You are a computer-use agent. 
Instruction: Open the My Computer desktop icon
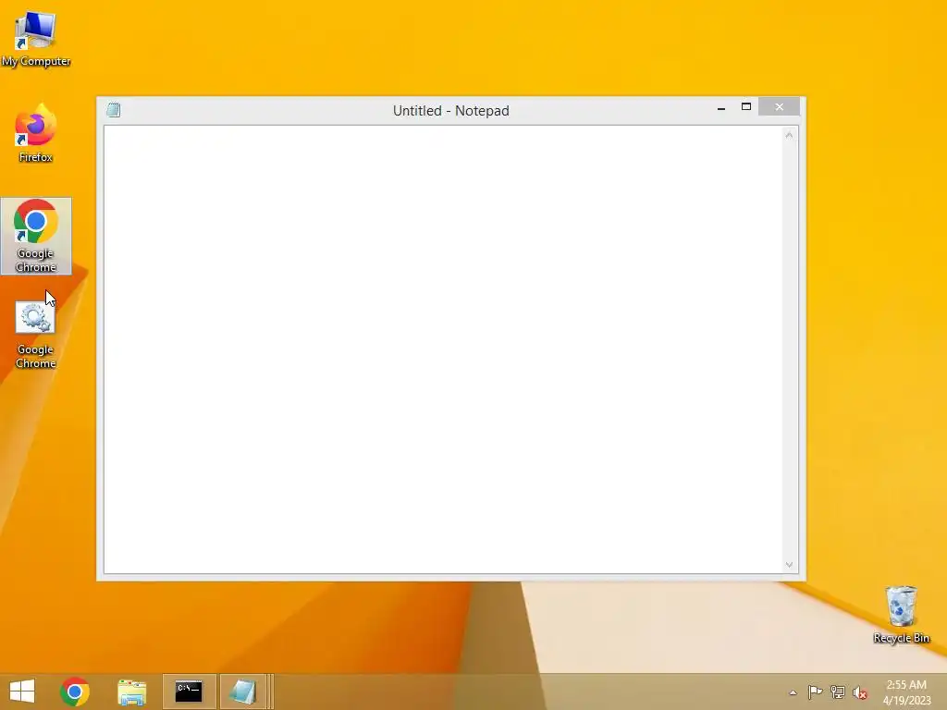(x=36, y=38)
